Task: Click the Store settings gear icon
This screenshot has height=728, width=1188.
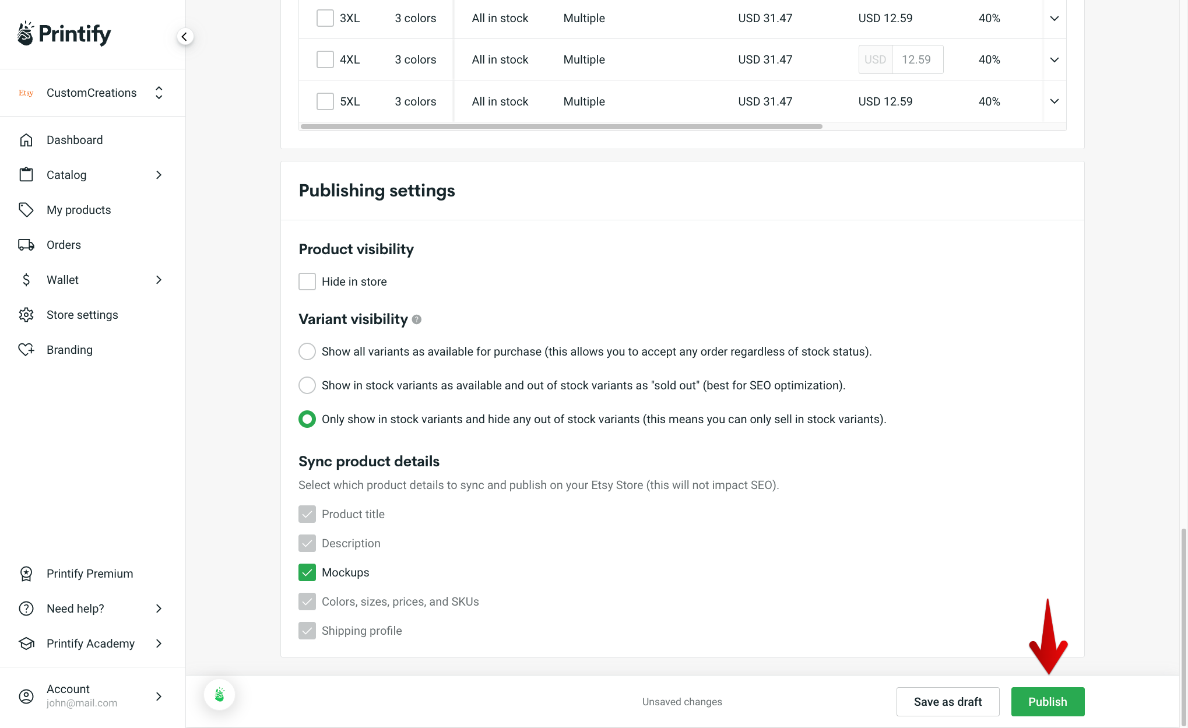Action: [26, 315]
